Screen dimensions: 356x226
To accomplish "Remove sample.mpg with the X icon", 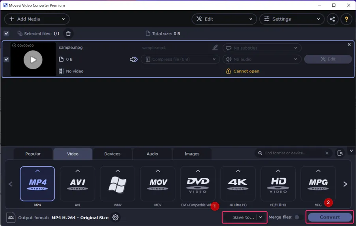I will pos(349,44).
